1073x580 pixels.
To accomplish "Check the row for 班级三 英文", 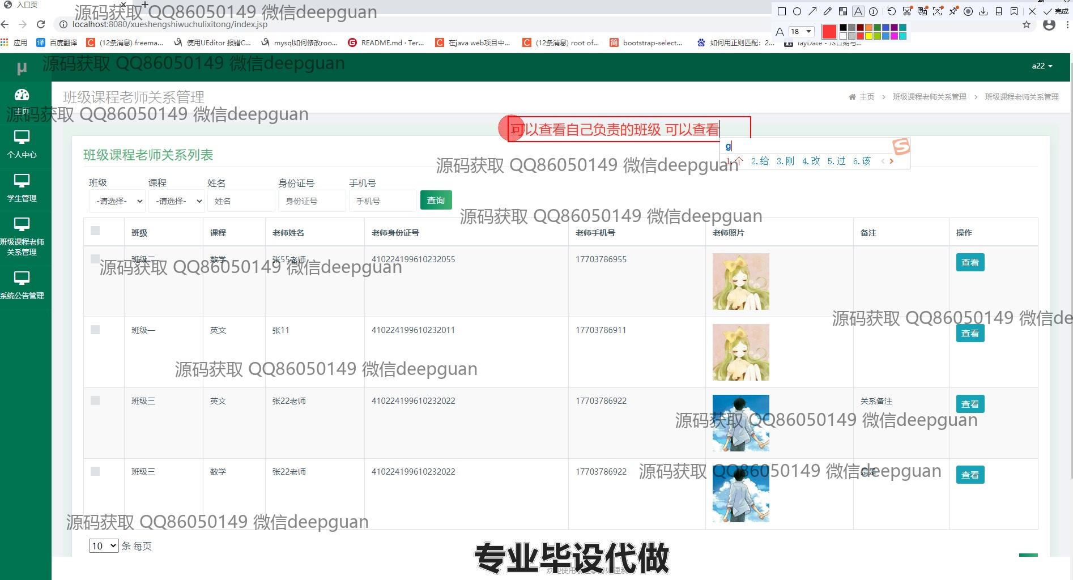I will 95,400.
